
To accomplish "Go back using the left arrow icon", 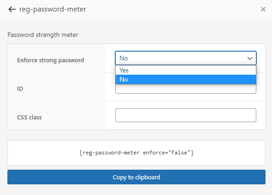I will 12,9.
